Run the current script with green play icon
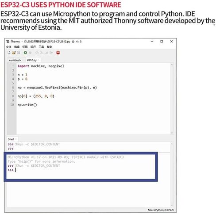Image resolution: width=216 pixels, height=214 pixels. pyautogui.click(x=25, y=53)
